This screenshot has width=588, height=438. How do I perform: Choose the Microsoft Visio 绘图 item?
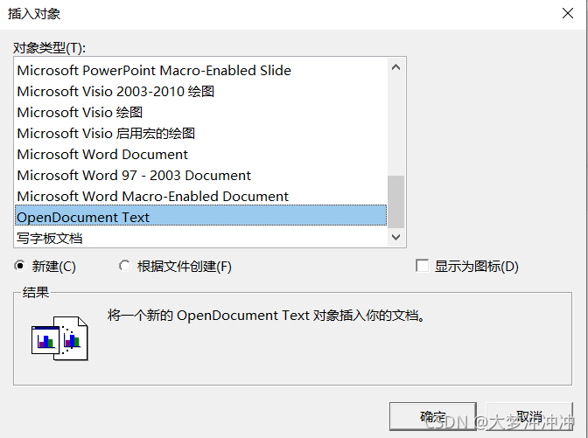(200, 113)
